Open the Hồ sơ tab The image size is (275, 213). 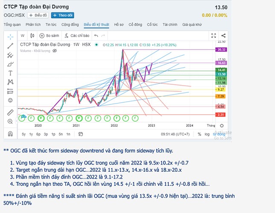coord(119,25)
